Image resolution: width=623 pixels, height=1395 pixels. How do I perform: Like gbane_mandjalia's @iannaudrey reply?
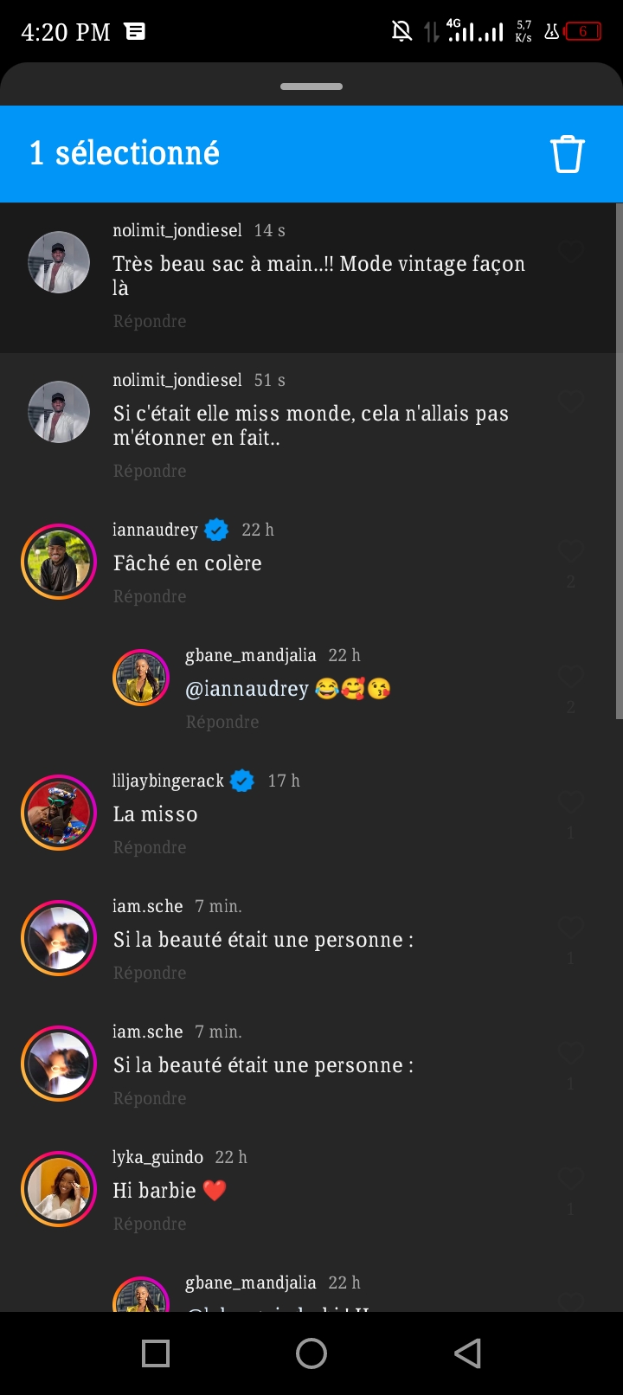(570, 677)
